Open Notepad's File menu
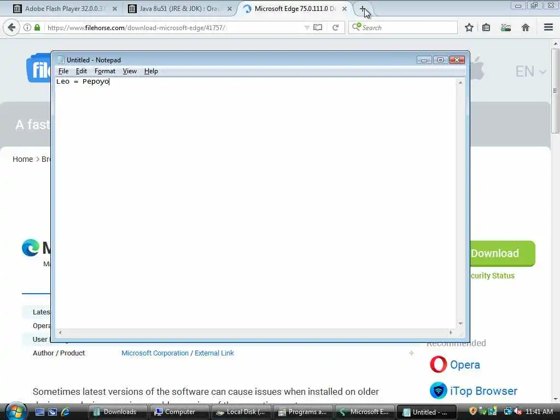This screenshot has width=560, height=420. [63, 71]
